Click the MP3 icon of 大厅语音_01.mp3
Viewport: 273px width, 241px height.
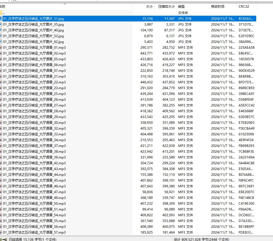pos(1,48)
